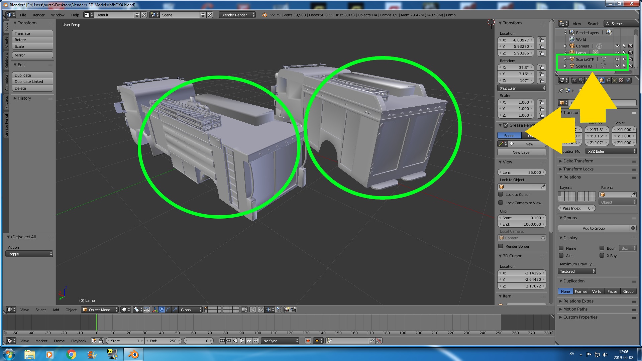
Task: Toggle ScaniaTLF selectability cursor icon
Action: [624, 66]
